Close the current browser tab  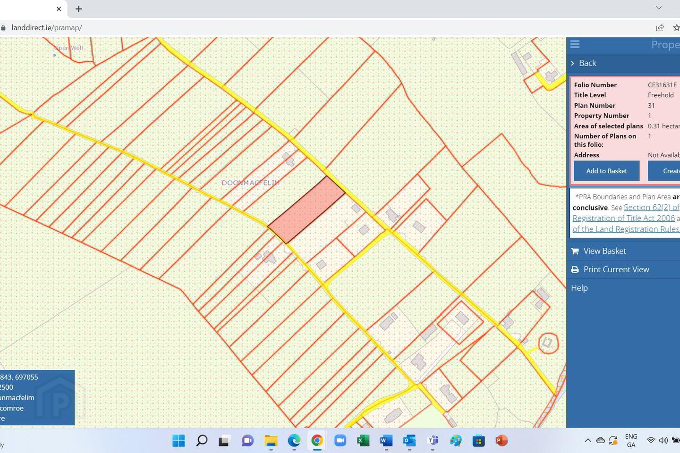(59, 9)
